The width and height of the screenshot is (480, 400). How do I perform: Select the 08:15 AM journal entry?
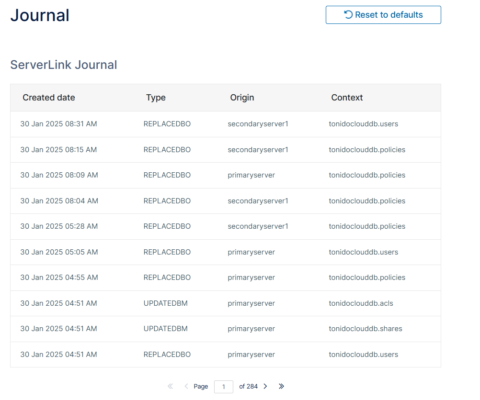[x=58, y=150]
